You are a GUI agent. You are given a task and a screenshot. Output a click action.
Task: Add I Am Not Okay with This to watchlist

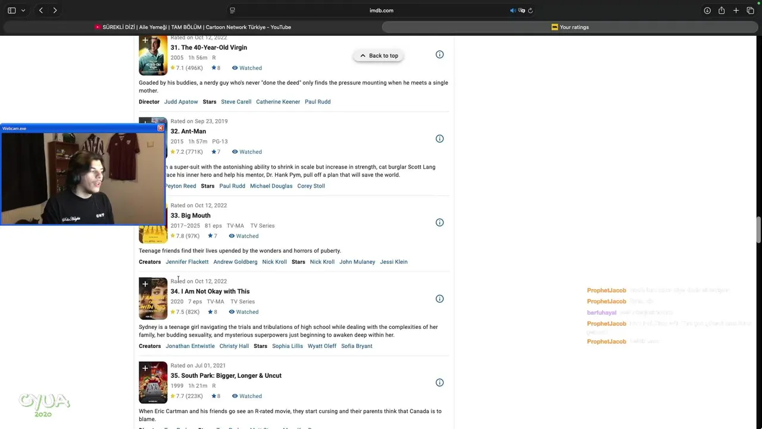pyautogui.click(x=145, y=284)
